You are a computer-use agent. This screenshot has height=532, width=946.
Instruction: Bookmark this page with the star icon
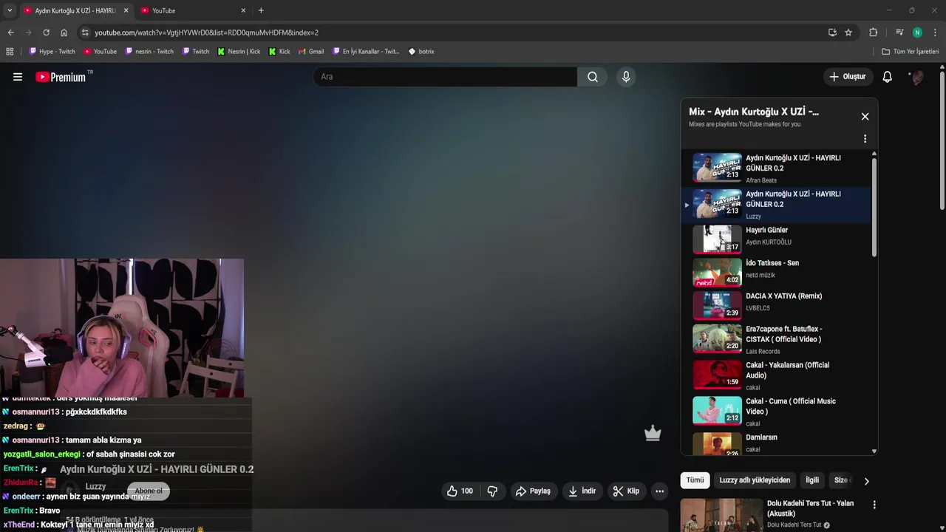click(x=848, y=33)
